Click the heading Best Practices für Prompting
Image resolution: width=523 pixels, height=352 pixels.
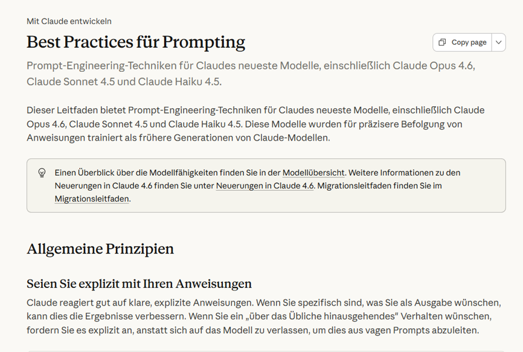click(135, 42)
